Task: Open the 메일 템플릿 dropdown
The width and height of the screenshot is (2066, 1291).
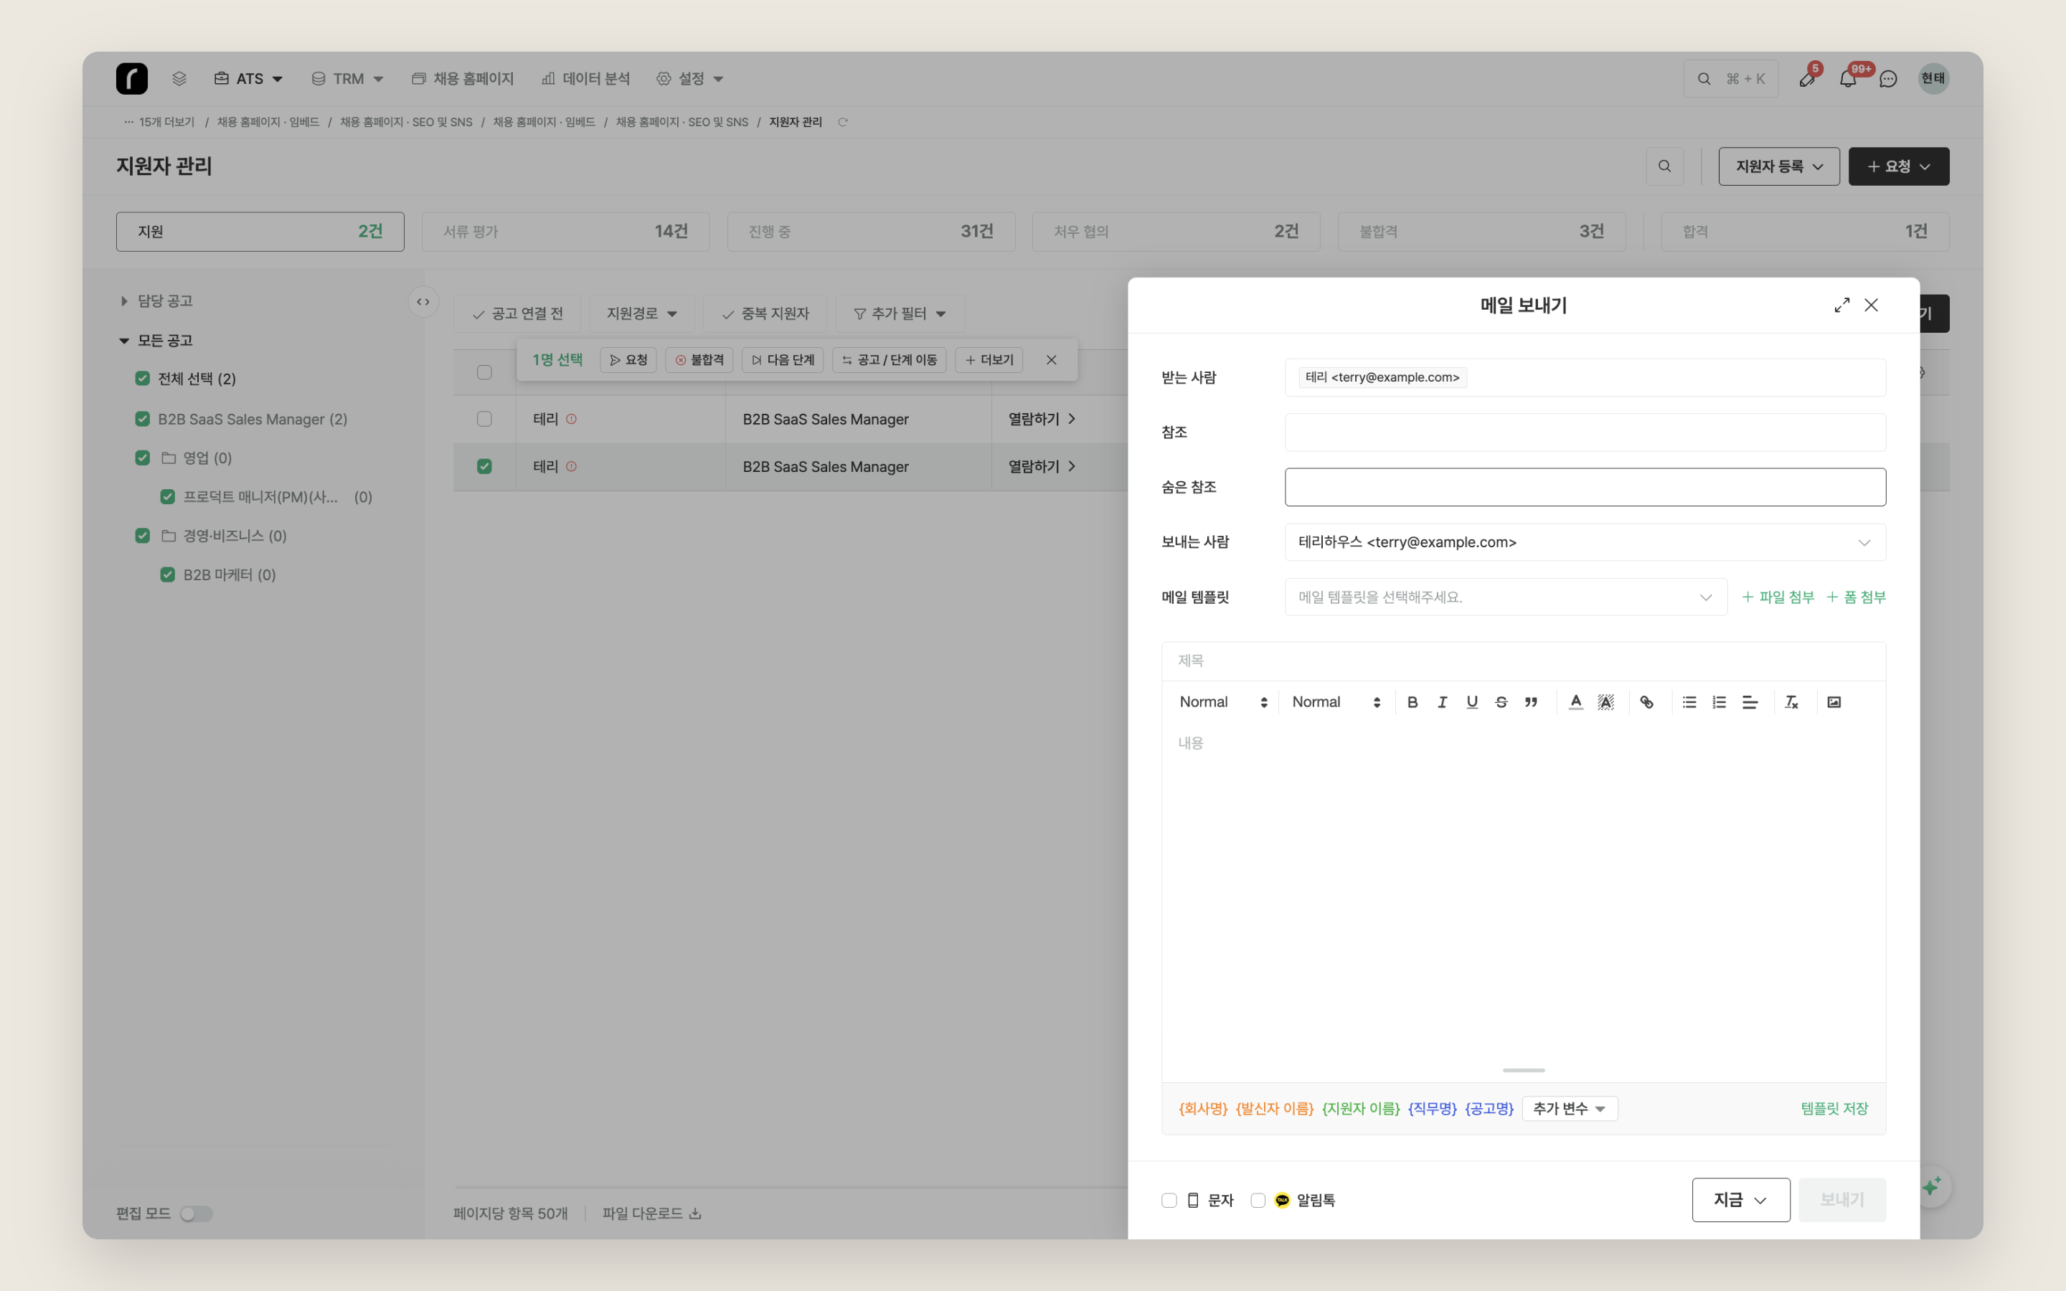Action: pos(1506,597)
